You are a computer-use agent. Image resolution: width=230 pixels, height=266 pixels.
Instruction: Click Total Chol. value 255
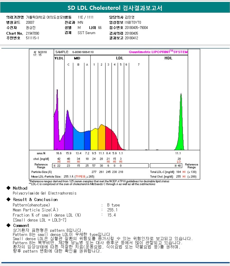(x=178, y=177)
